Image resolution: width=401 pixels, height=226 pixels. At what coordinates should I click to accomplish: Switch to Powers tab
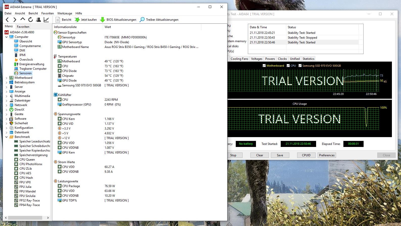(x=270, y=59)
